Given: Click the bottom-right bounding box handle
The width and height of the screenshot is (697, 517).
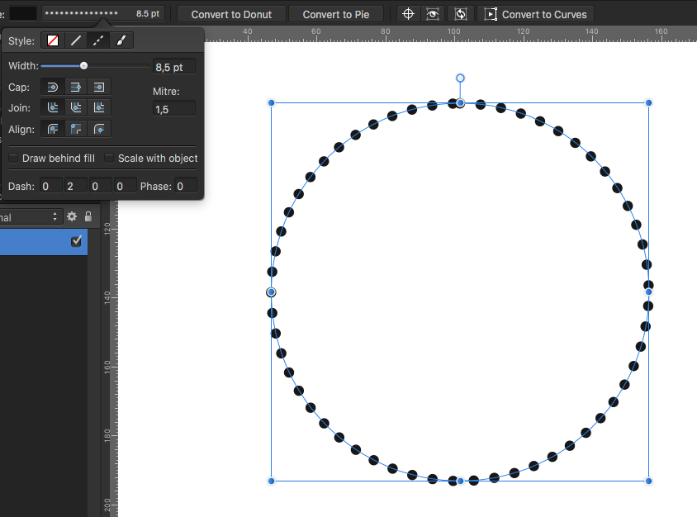Looking at the screenshot, I should point(648,481).
